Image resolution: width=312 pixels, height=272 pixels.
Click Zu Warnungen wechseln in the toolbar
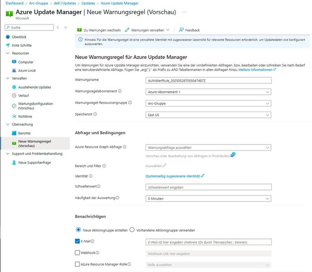pos(99,30)
